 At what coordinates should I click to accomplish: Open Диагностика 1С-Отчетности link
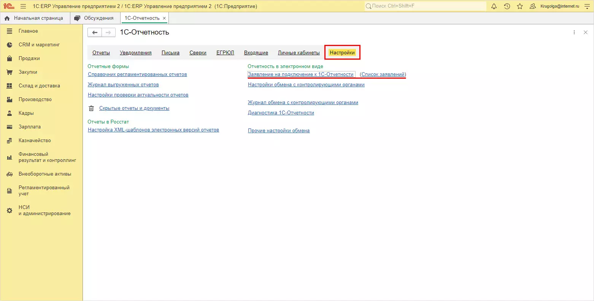(281, 113)
